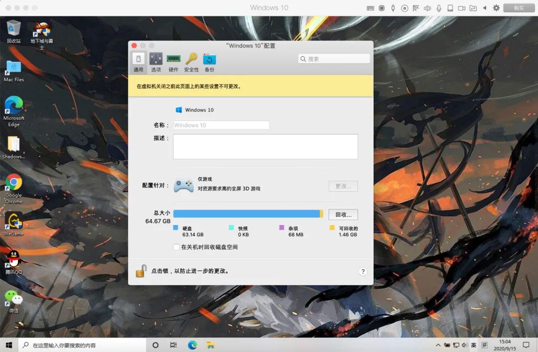Open the 回收站 Recycle Bin desktop icon
538x352 pixels.
tap(14, 32)
